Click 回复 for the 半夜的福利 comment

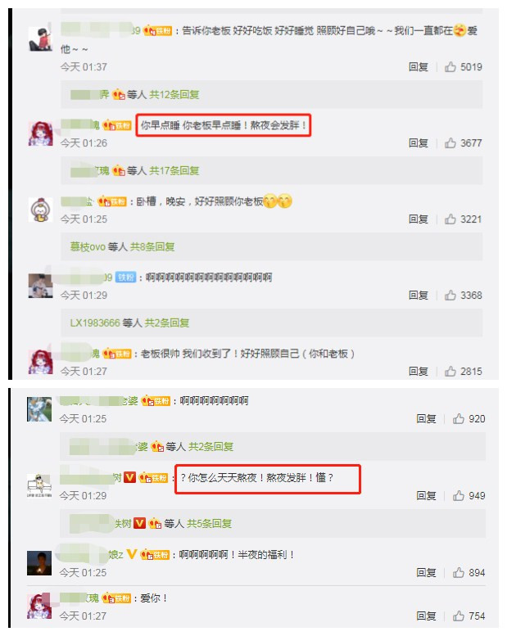point(426,572)
